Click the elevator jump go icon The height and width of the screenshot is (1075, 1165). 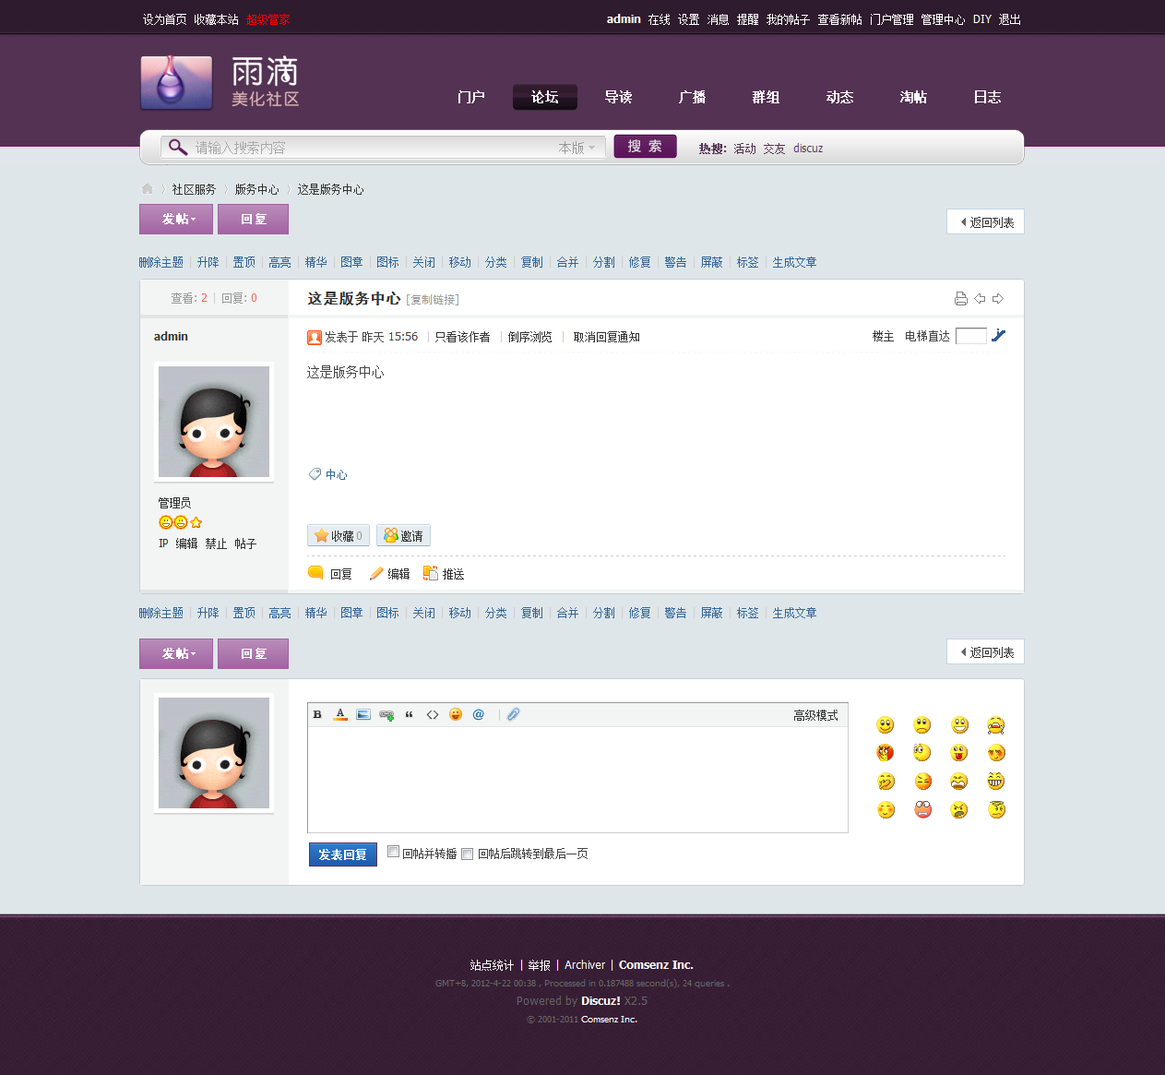(x=998, y=336)
